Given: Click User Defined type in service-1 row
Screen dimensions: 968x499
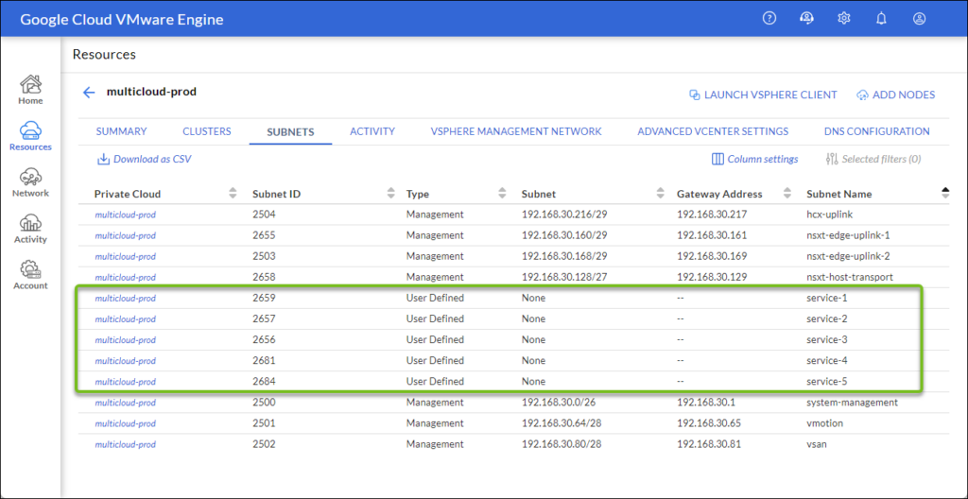Looking at the screenshot, I should coord(435,298).
